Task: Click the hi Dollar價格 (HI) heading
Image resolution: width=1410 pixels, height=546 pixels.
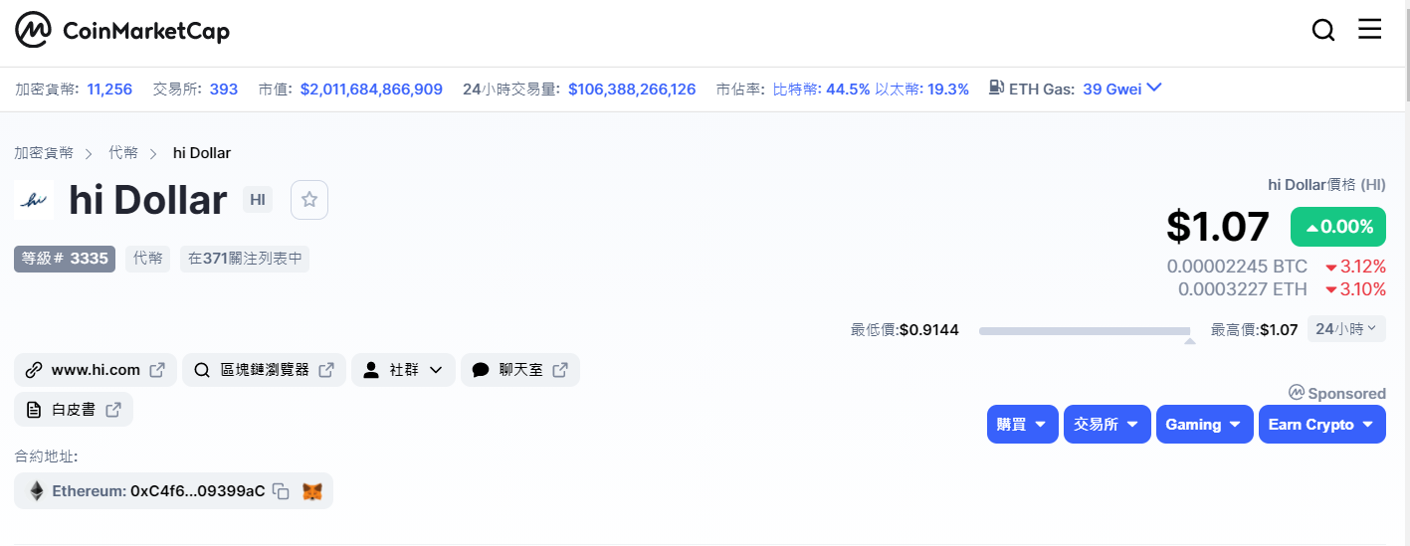Action: [x=1326, y=184]
